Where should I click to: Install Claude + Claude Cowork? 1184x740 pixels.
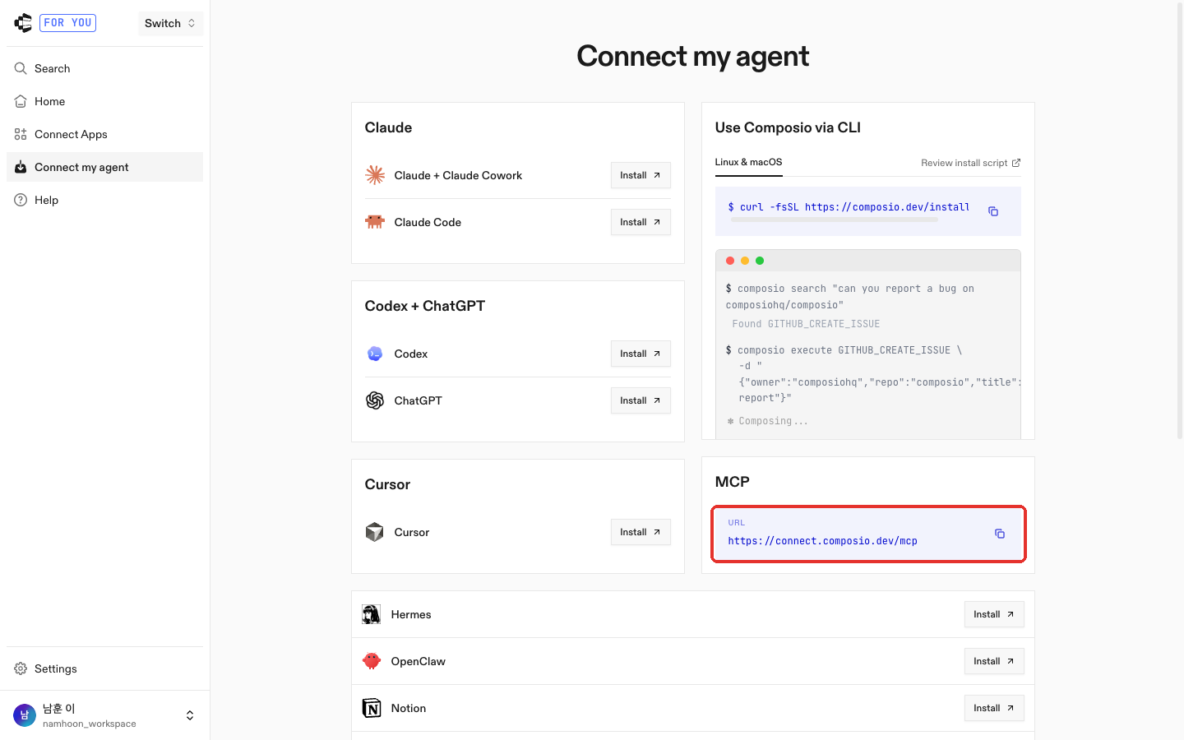point(641,175)
